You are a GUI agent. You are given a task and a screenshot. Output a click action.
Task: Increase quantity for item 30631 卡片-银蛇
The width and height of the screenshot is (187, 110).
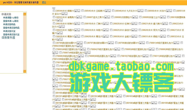pyautogui.click(x=162, y=37)
